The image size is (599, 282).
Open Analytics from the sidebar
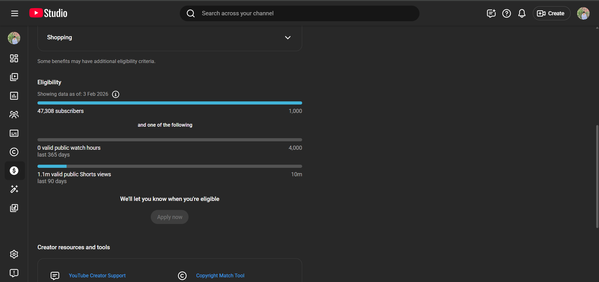tap(14, 96)
